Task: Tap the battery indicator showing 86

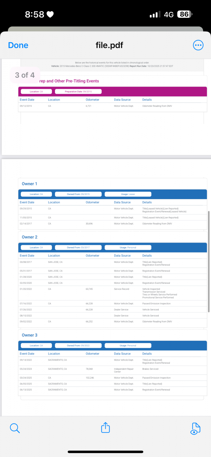Action: click(x=185, y=14)
